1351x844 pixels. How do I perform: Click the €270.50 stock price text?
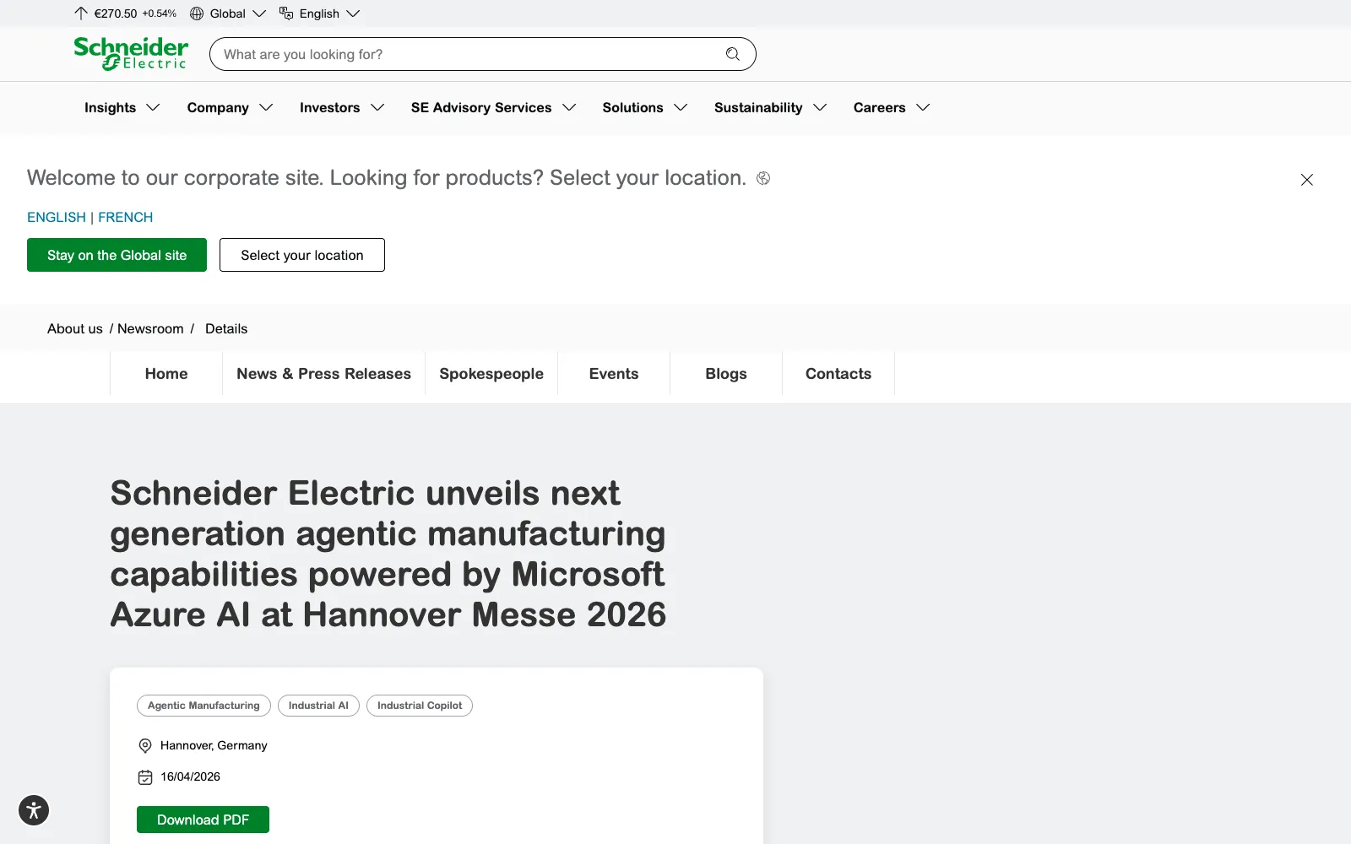coord(116,14)
